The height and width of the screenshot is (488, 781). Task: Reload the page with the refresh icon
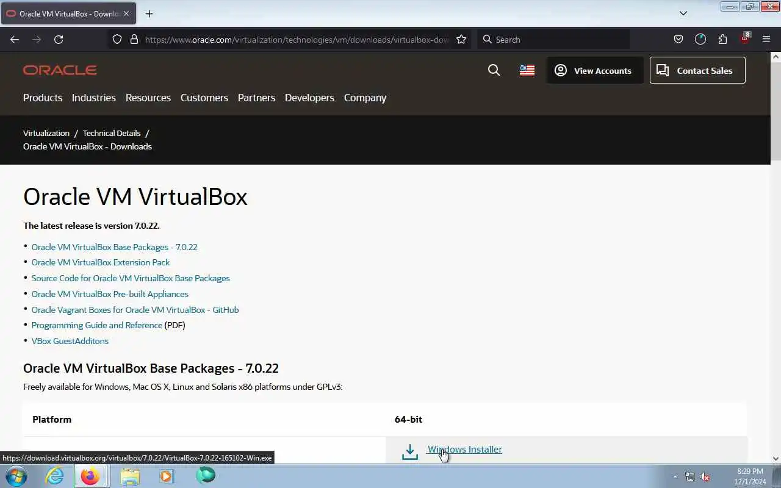[x=59, y=39]
